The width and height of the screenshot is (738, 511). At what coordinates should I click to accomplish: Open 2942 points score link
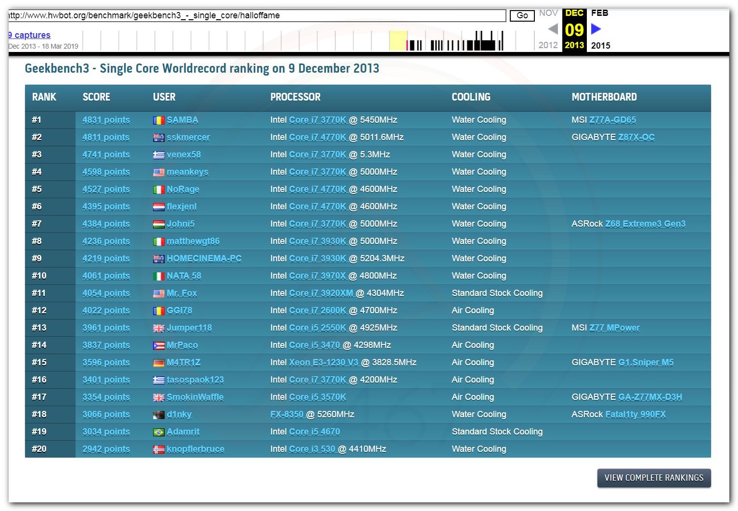pyautogui.click(x=106, y=449)
